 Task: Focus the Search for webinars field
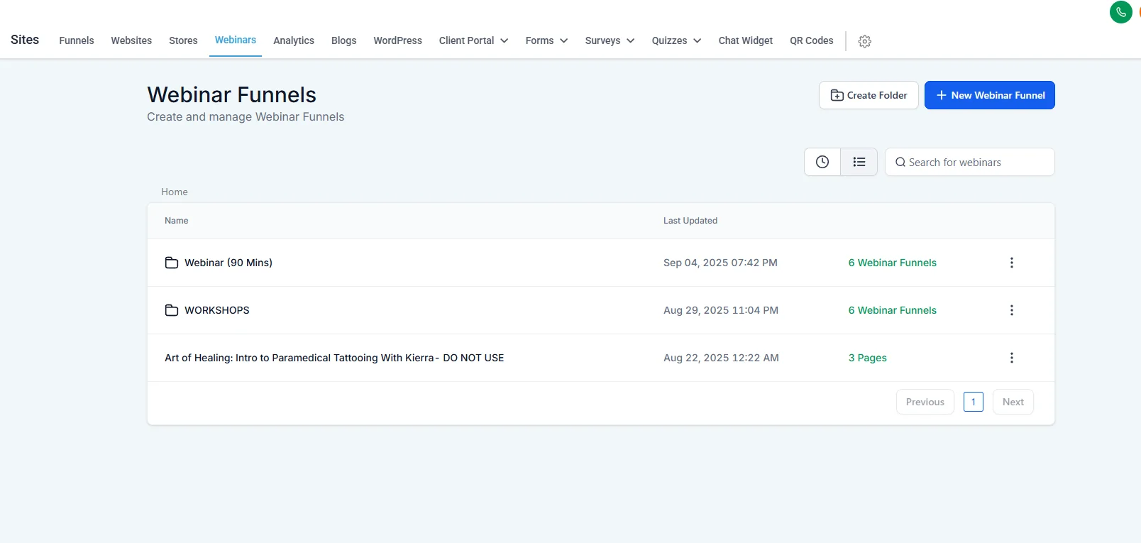970,162
